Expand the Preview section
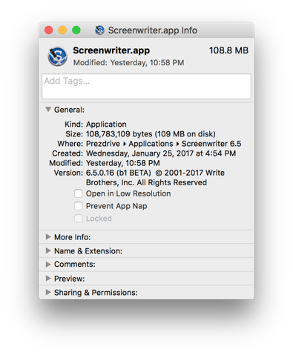This screenshot has width=293, height=355. point(48,279)
